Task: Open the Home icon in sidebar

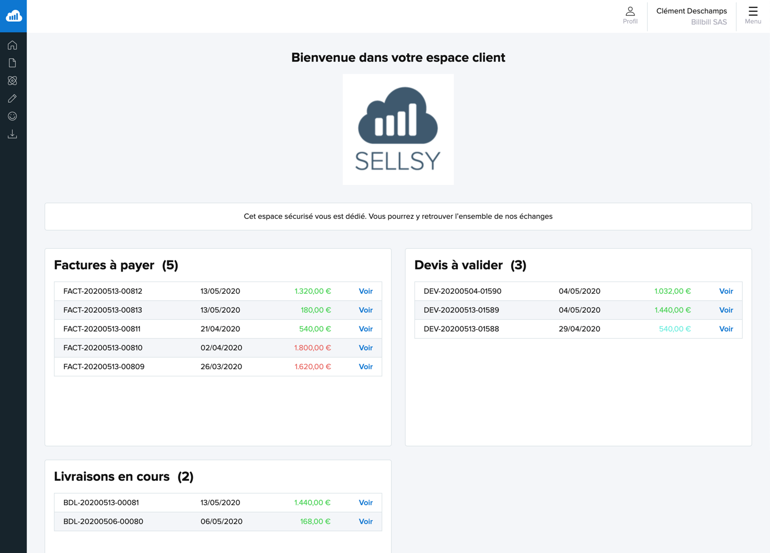Action: point(12,45)
